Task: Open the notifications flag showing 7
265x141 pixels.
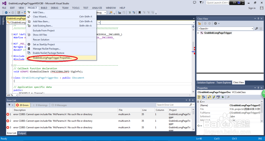Action: click(x=201, y=3)
